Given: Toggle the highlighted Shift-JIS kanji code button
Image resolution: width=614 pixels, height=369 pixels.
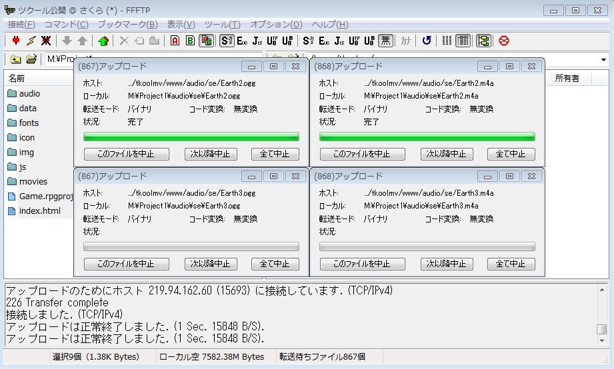Looking at the screenshot, I should 227,41.
